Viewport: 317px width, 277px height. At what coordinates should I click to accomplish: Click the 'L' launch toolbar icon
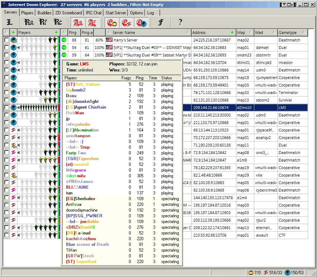click(9, 23)
